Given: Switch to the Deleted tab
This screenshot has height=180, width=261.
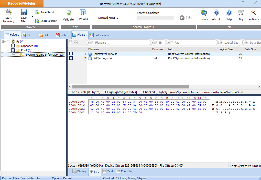Looking at the screenshot, I should point(46,35).
